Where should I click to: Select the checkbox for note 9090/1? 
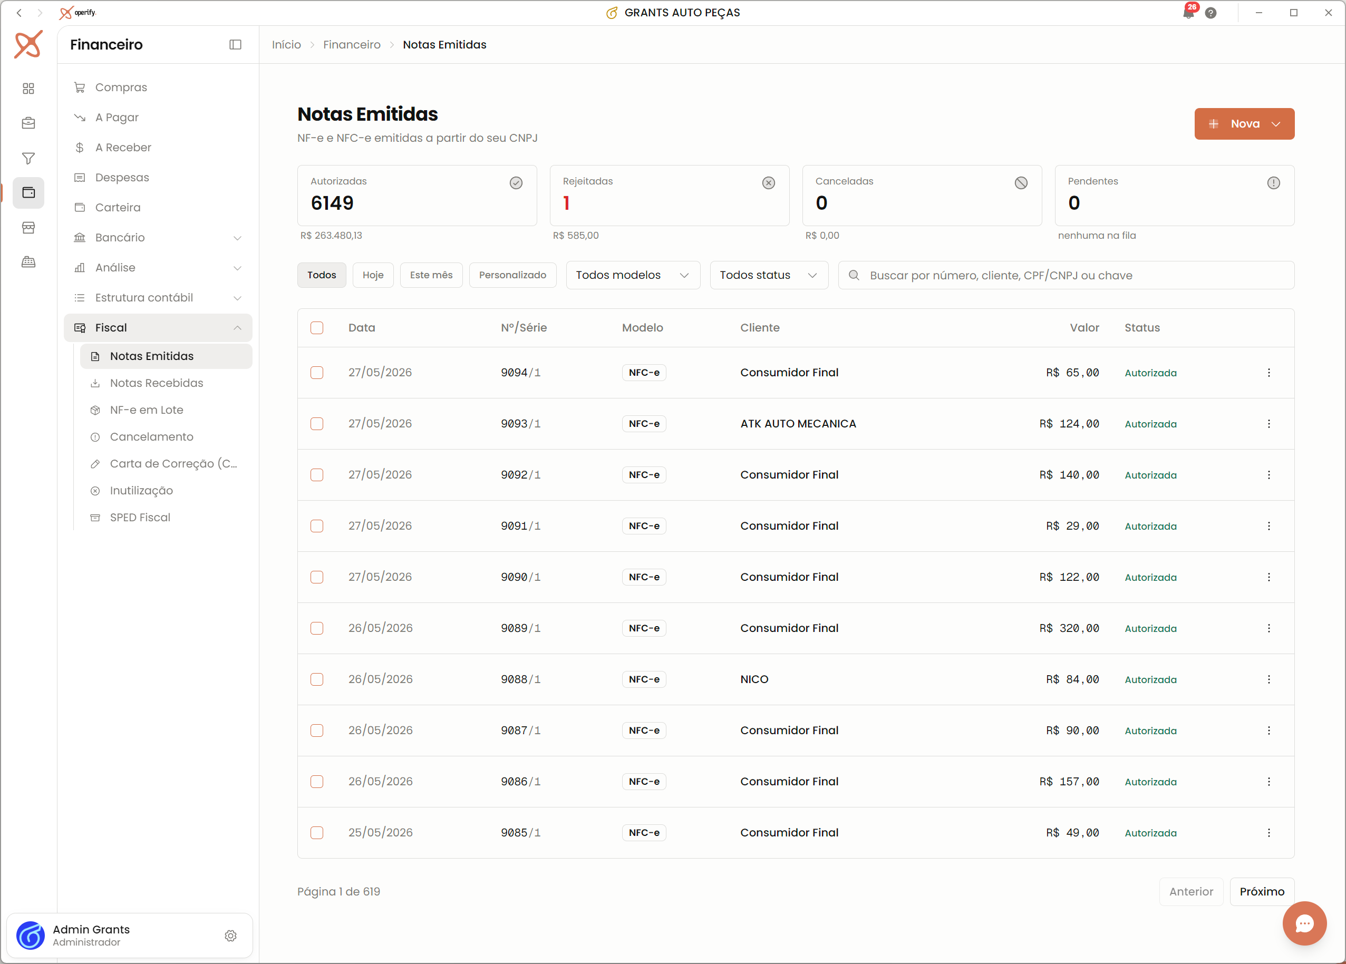317,577
